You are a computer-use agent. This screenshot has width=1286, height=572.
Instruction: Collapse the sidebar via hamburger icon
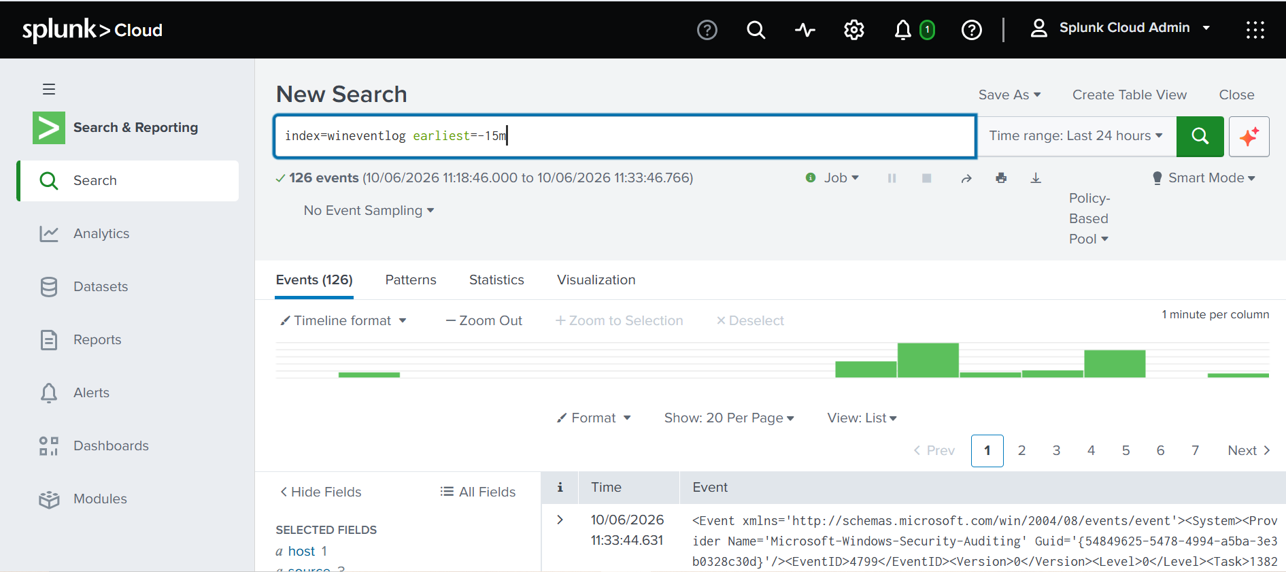pyautogui.click(x=49, y=89)
